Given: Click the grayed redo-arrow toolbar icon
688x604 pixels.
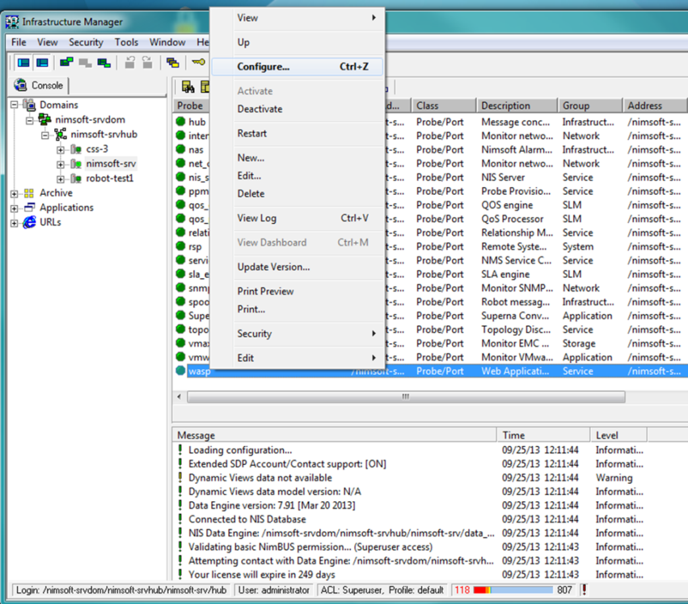Looking at the screenshot, I should point(147,63).
